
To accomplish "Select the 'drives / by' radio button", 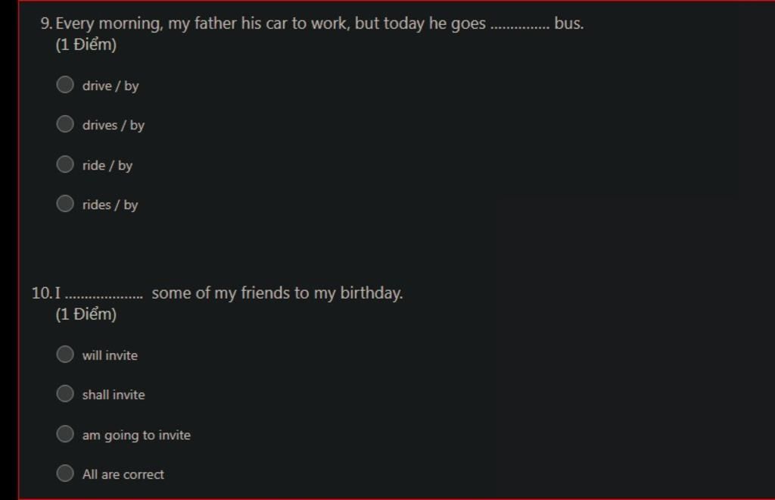I will pos(65,123).
